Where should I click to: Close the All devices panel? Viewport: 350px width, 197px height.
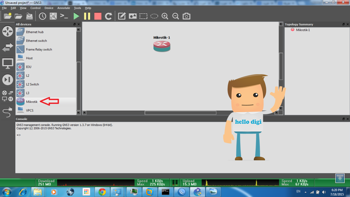tap(79, 24)
